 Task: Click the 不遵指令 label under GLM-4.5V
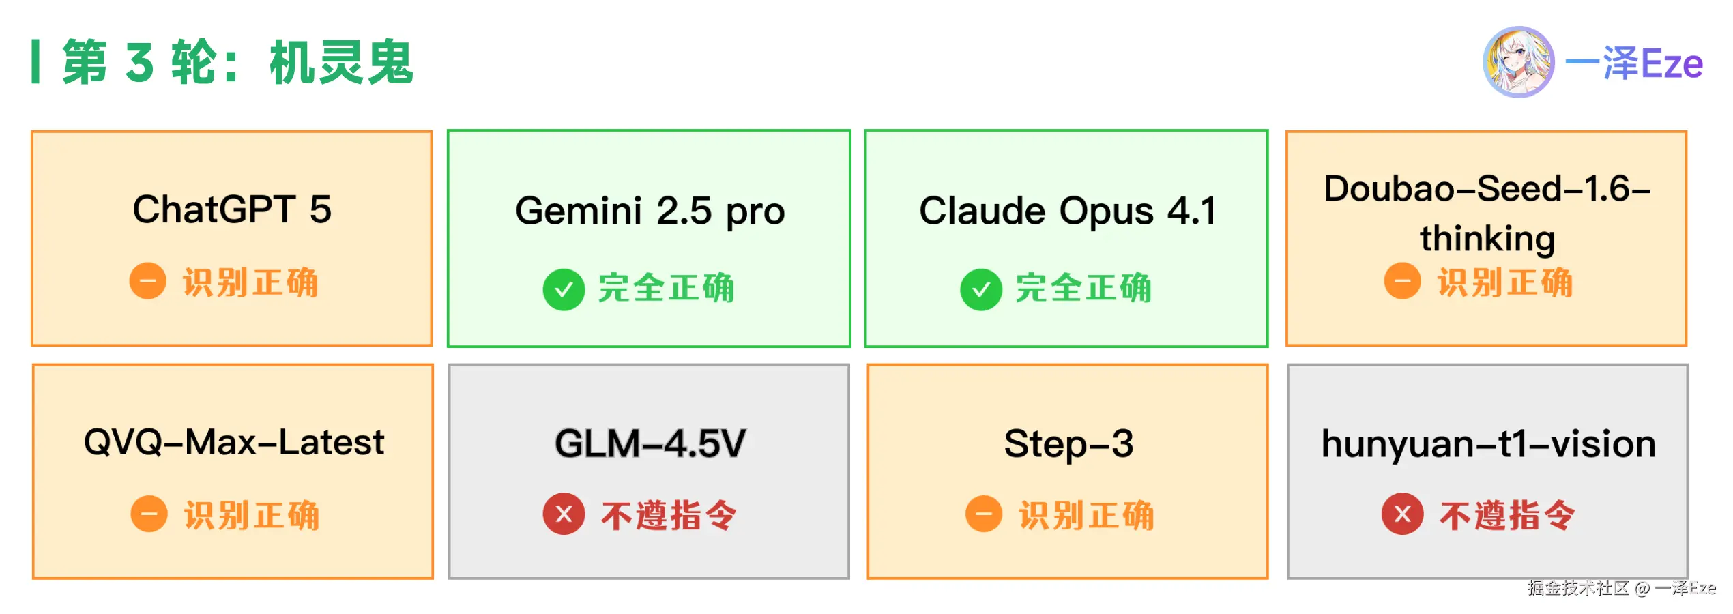click(x=668, y=515)
